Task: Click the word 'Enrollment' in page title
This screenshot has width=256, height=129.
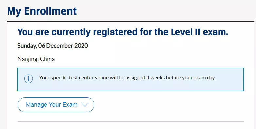Action: [50, 11]
